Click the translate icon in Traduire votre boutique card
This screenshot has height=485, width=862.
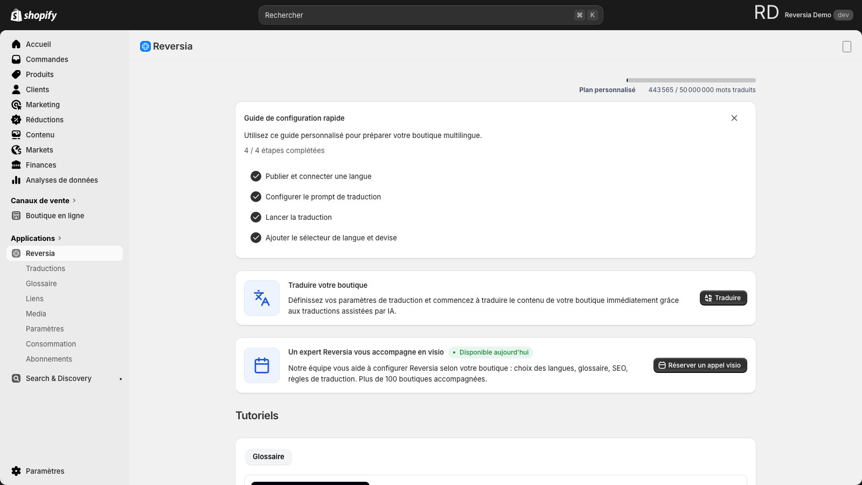pyautogui.click(x=262, y=298)
